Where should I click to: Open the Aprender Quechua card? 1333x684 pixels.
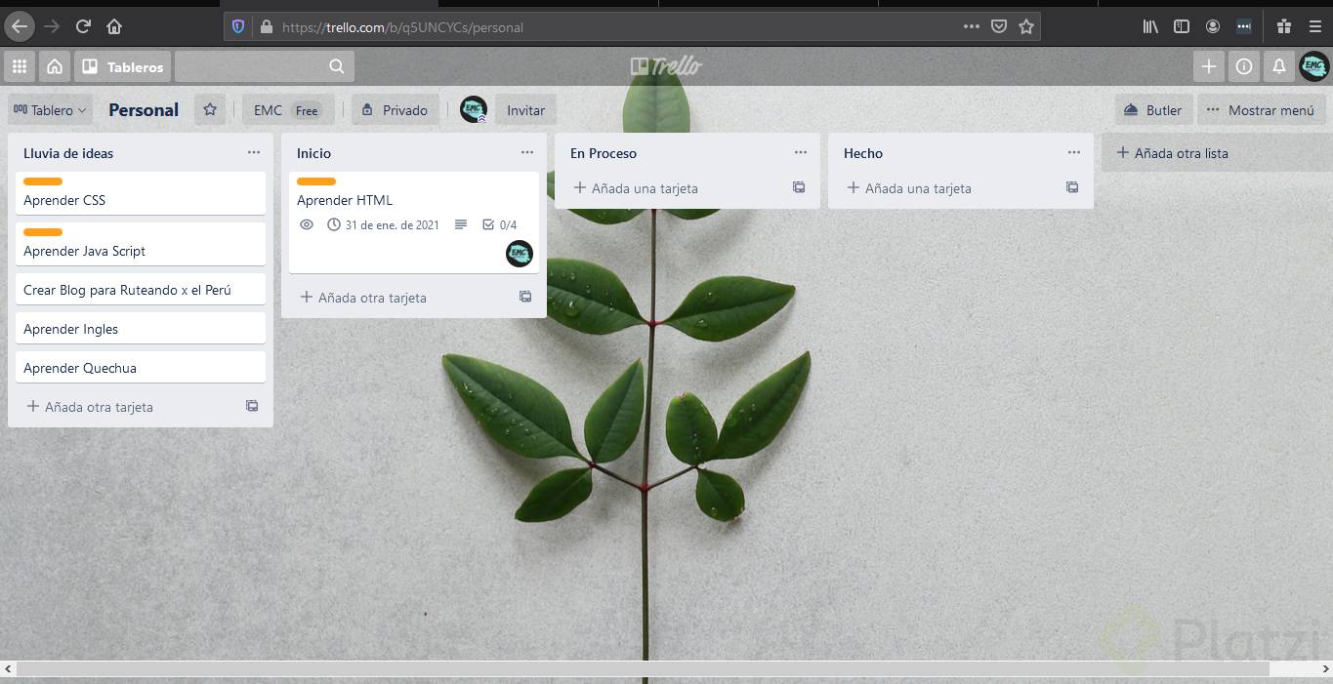click(x=141, y=368)
